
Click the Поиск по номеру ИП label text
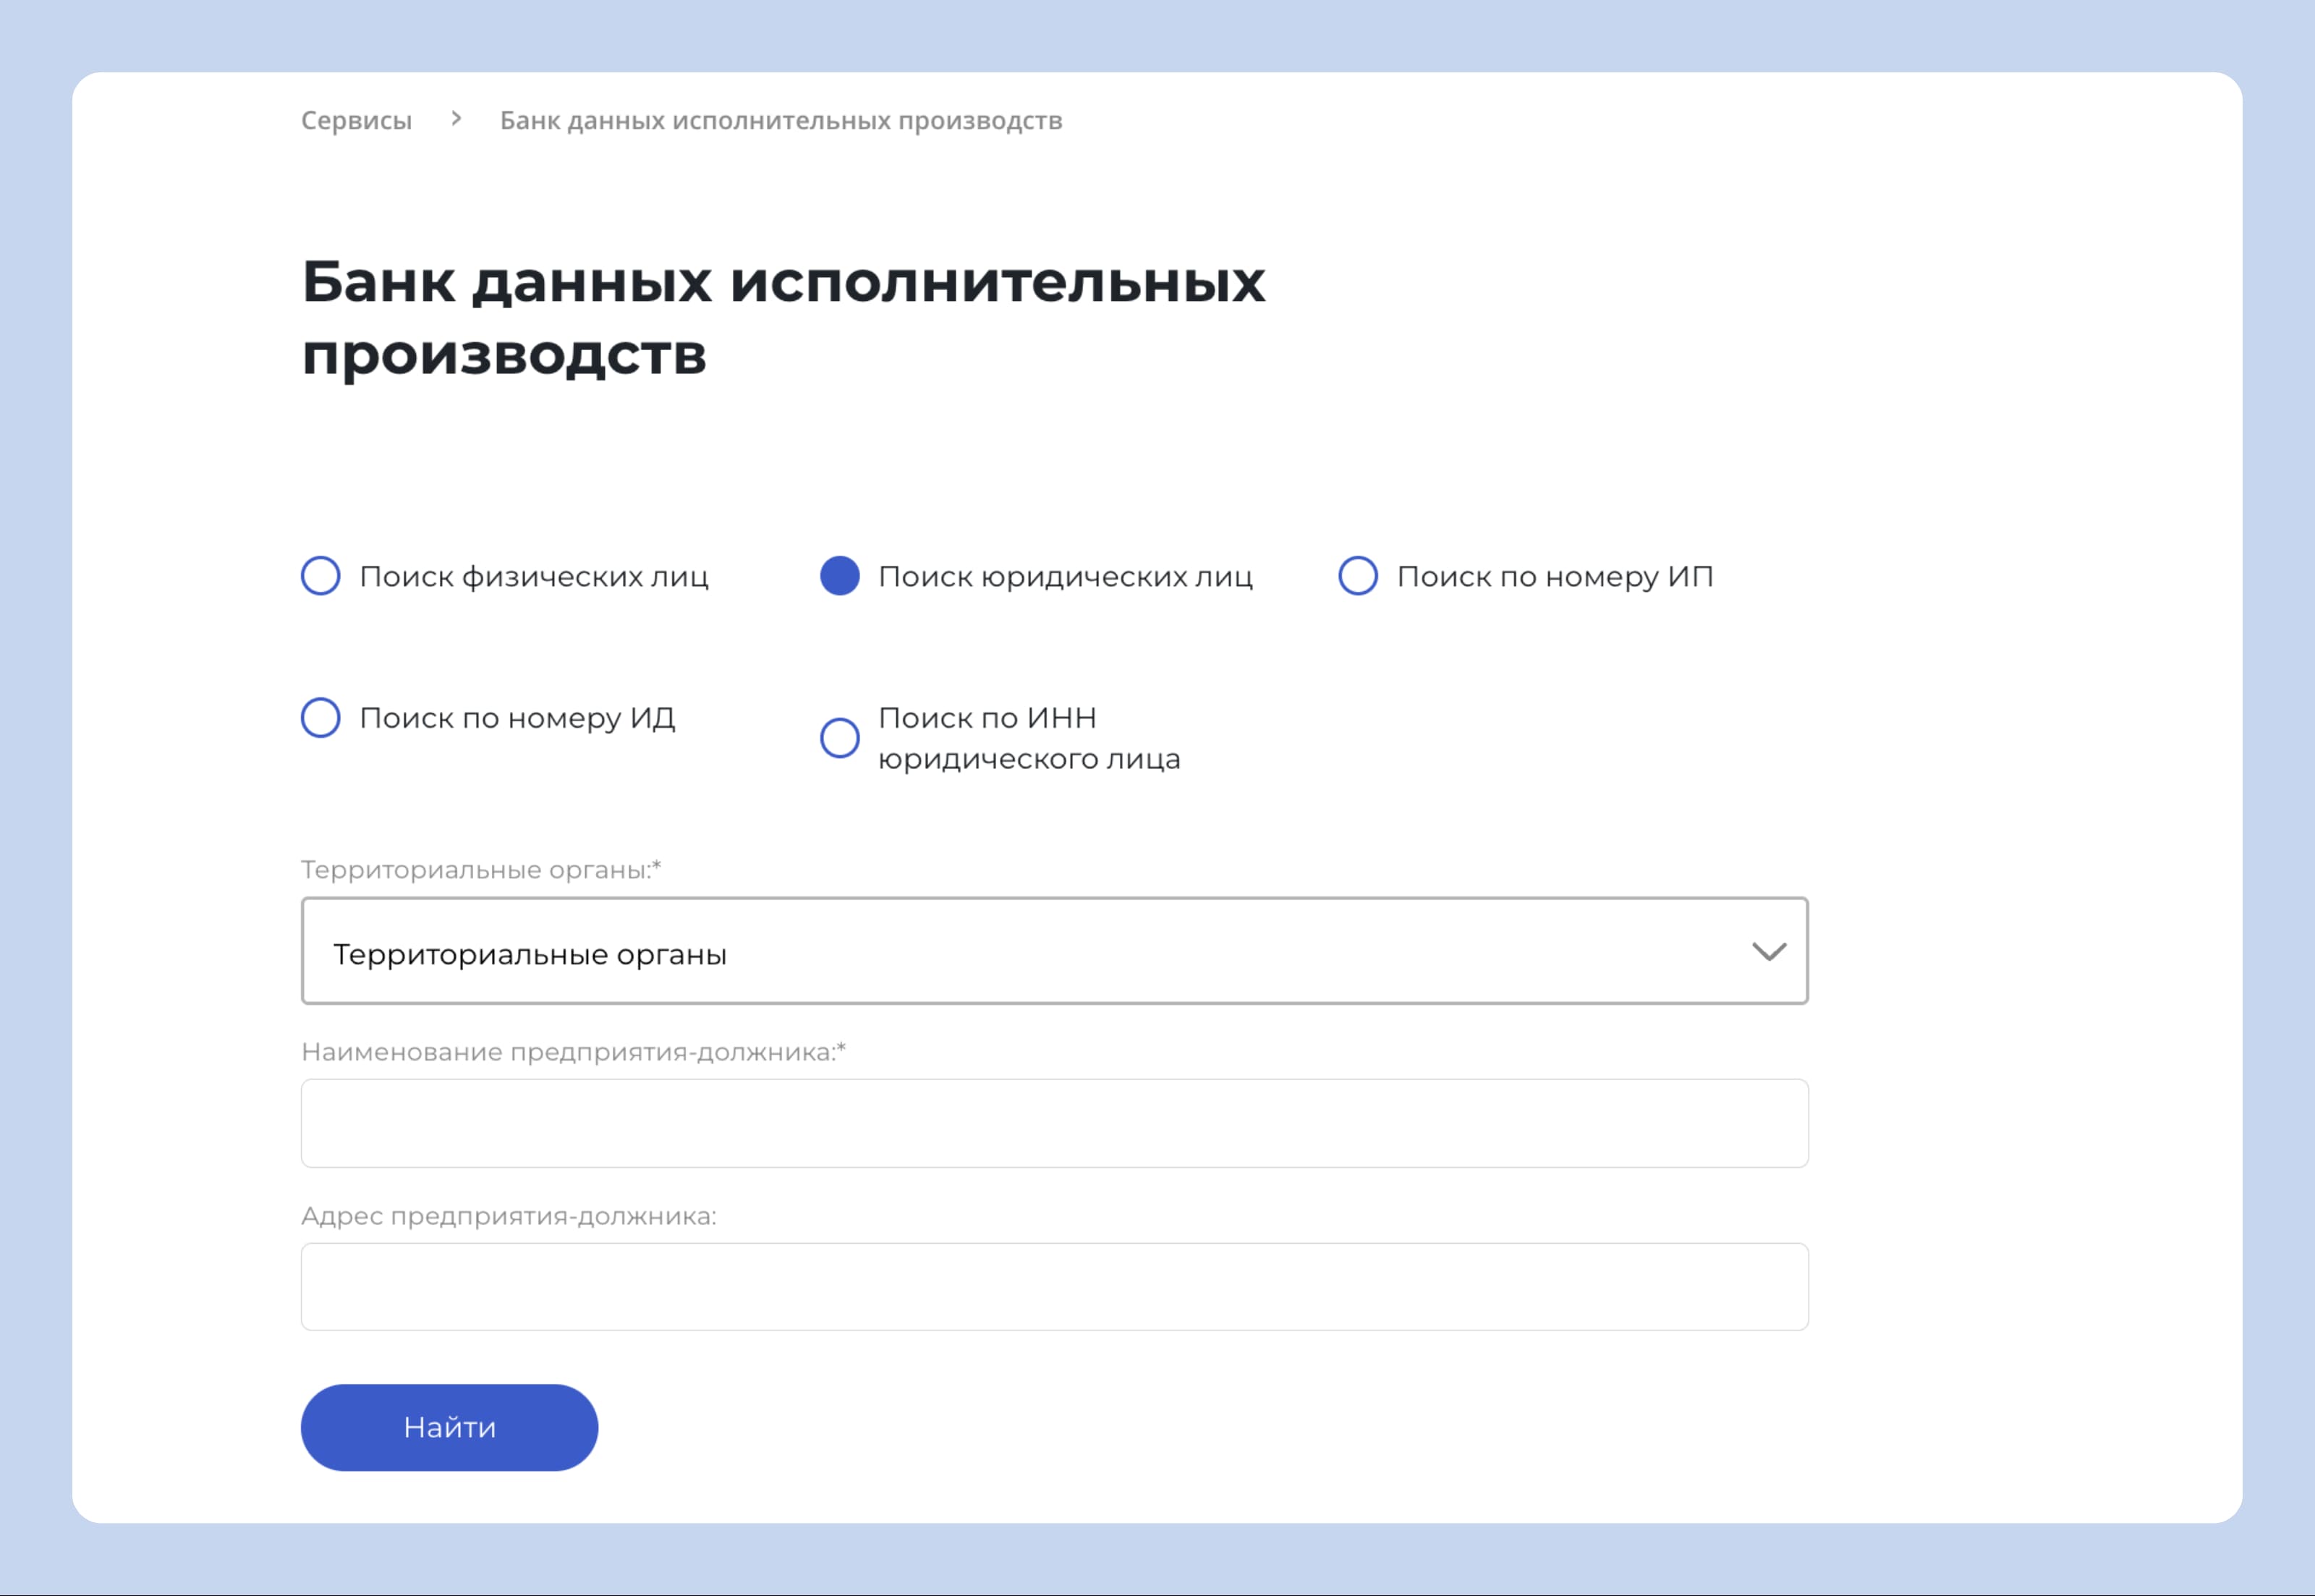pos(1555,577)
